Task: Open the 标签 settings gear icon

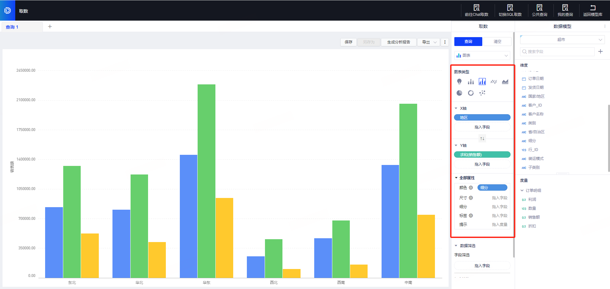Action: tap(471, 216)
